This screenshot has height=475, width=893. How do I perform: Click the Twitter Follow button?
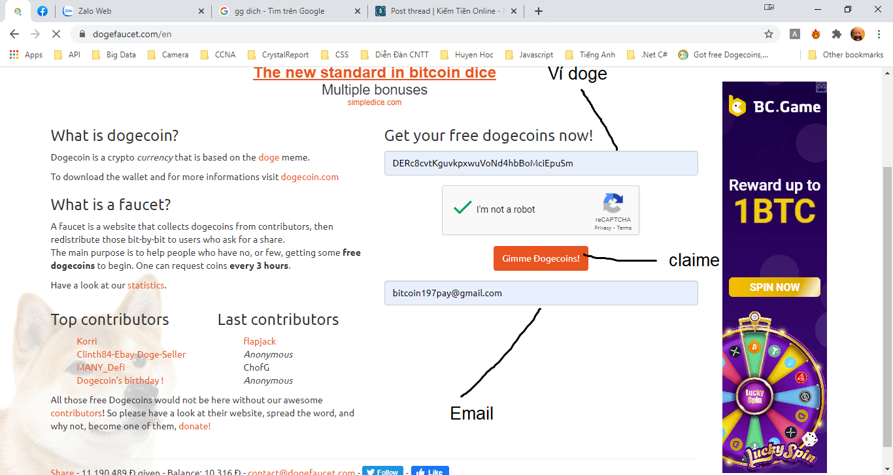[x=382, y=472]
